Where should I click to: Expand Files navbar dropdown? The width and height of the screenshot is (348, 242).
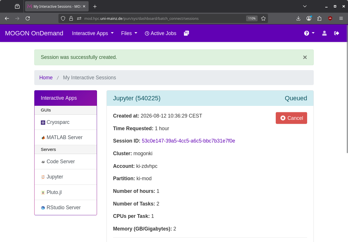point(129,33)
